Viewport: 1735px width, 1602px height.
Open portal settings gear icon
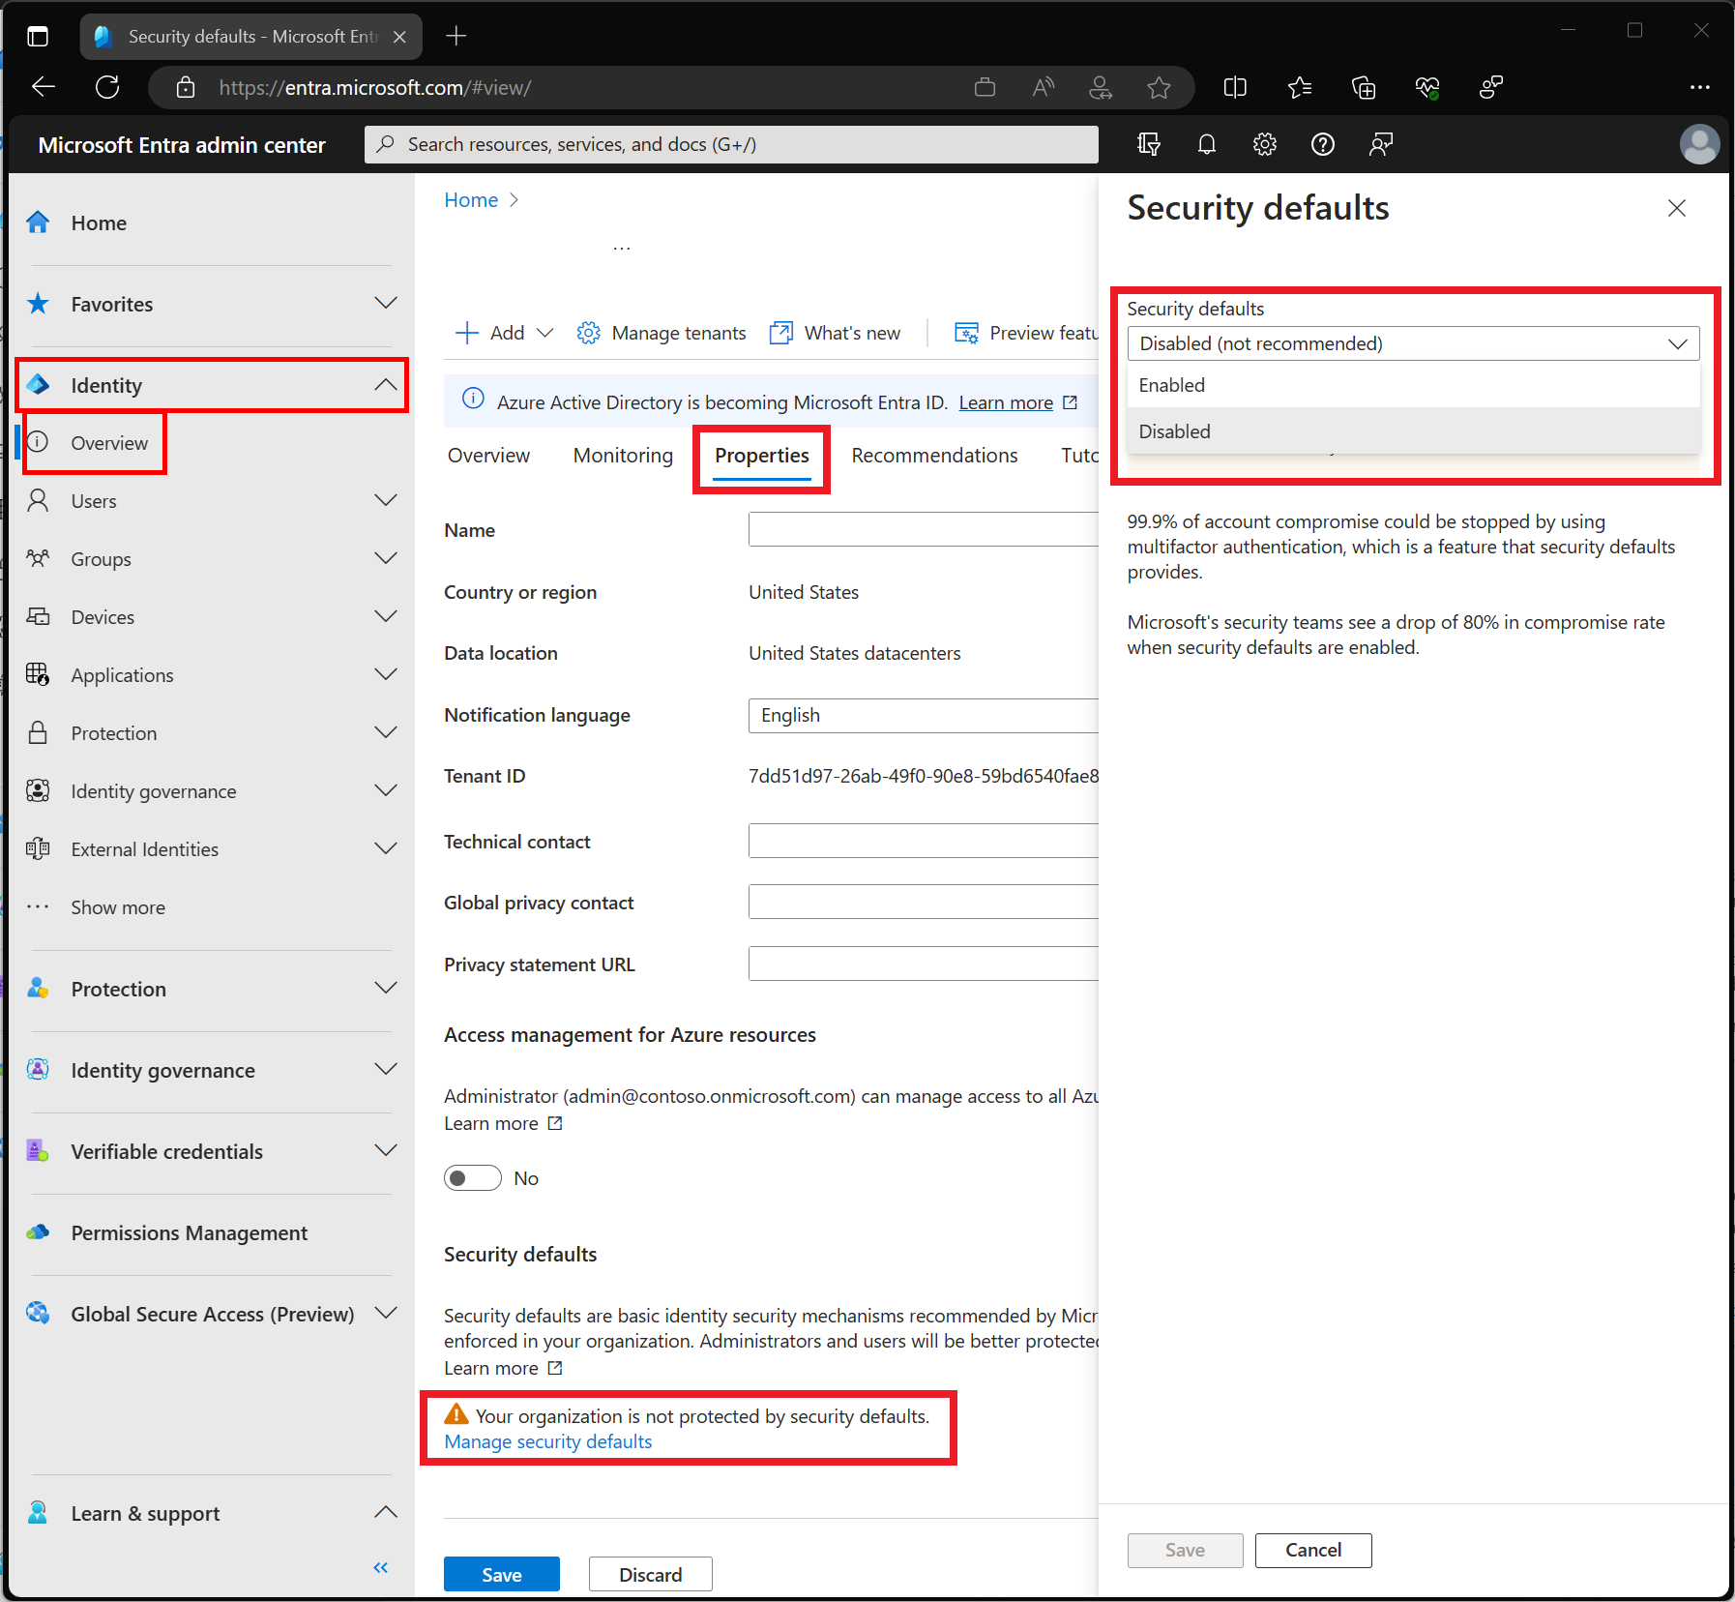[1264, 144]
